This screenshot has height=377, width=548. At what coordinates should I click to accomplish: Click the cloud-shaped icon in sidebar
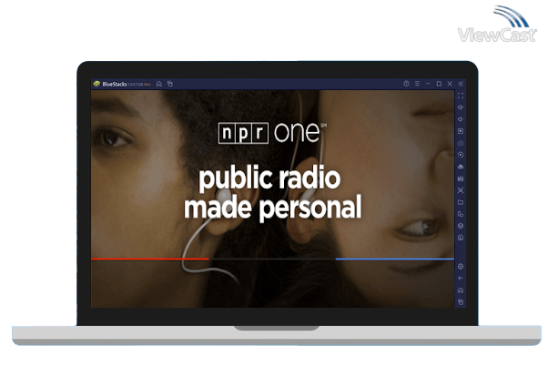461,167
